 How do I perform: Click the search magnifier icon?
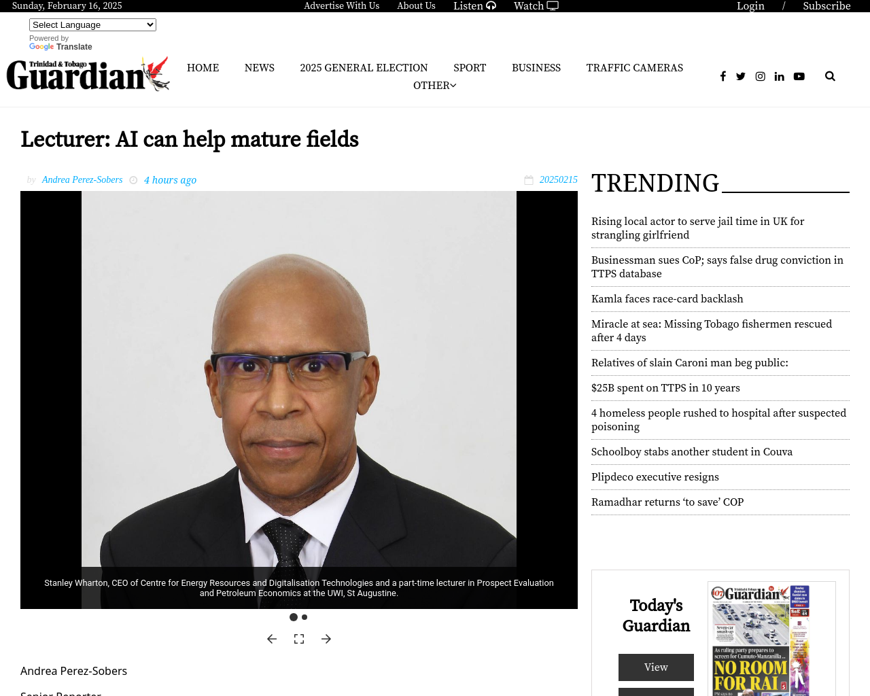[x=830, y=76]
